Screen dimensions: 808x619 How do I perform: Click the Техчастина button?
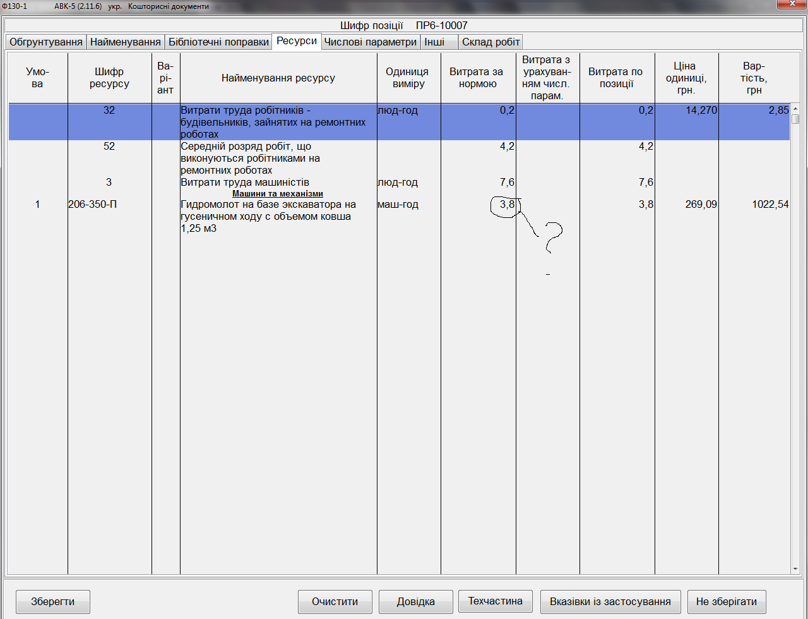coord(495,601)
